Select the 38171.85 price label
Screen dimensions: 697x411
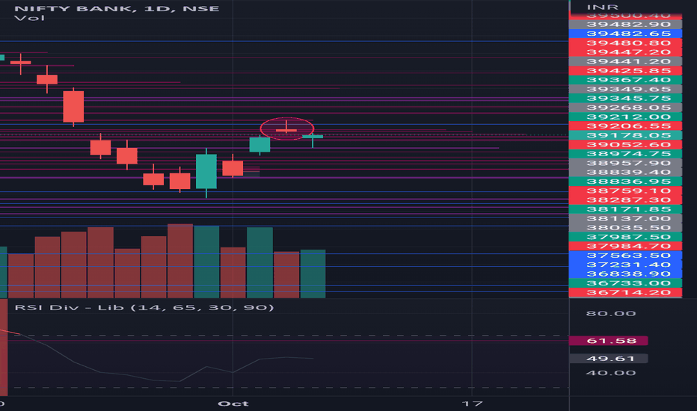click(x=625, y=209)
